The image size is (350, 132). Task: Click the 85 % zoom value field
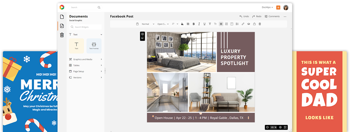274,127
